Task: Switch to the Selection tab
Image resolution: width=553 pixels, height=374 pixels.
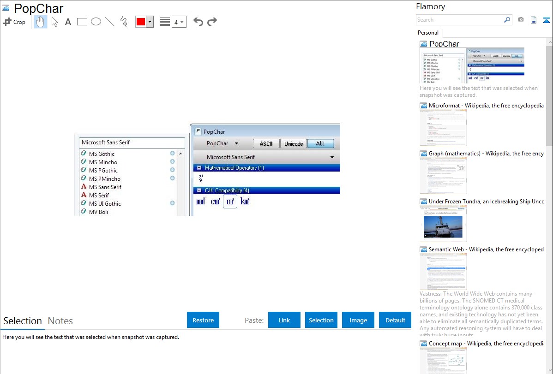Action: [x=23, y=321]
